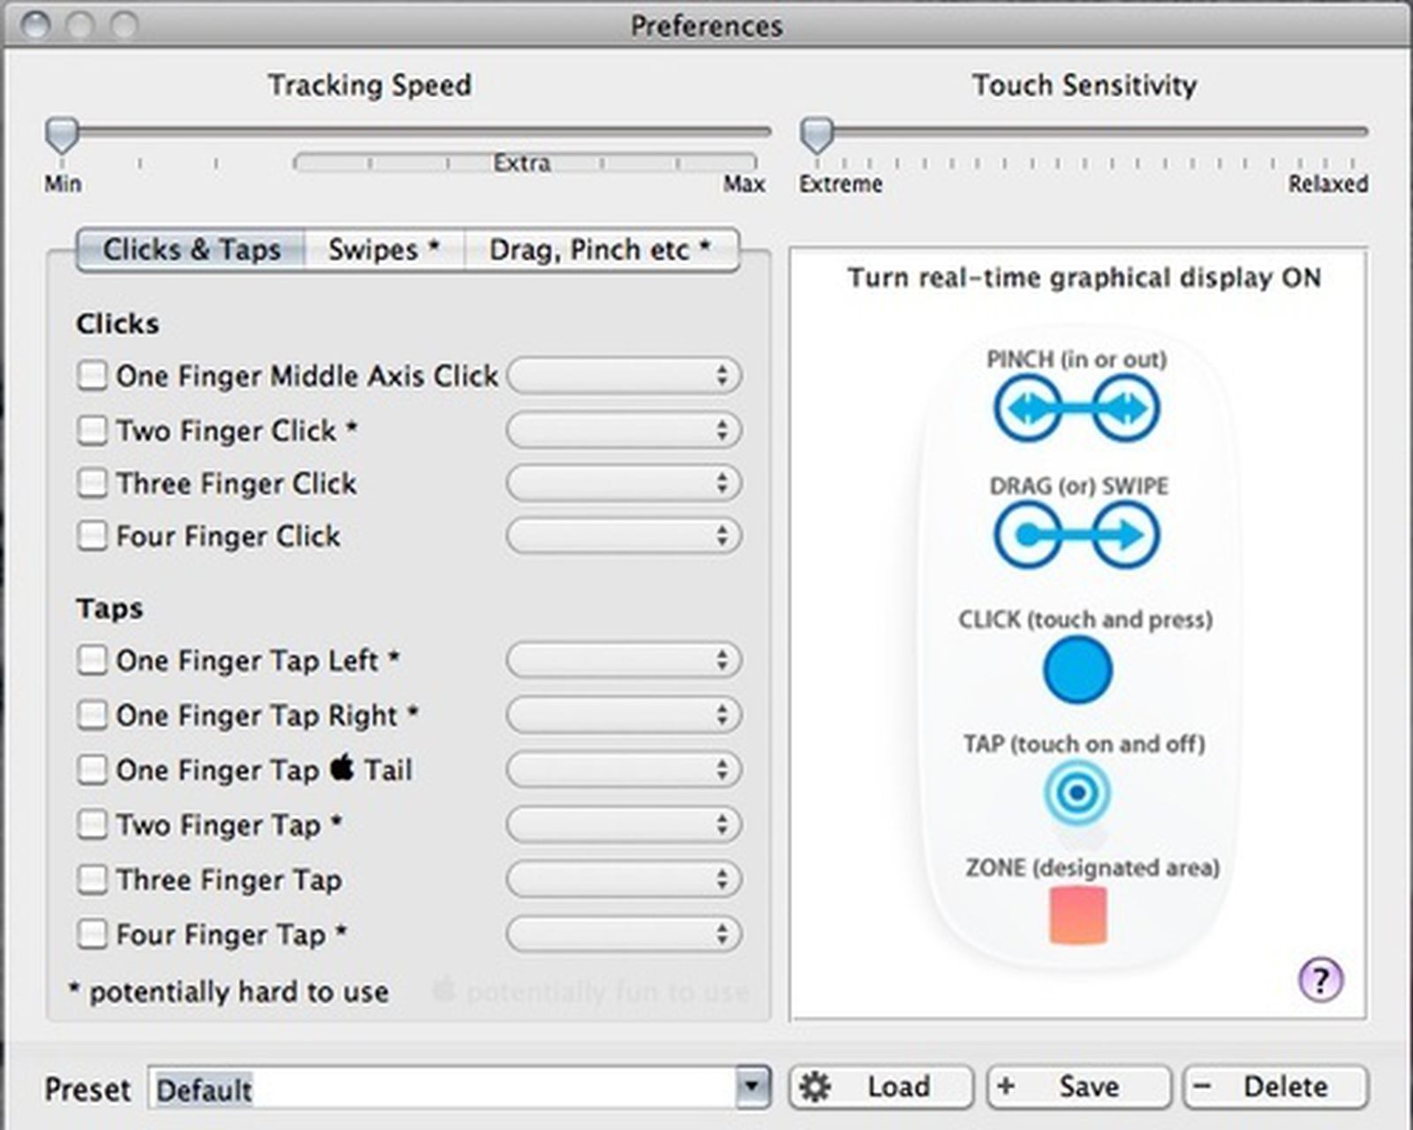Enable the One Finger Middle Axis Click option
Screen dimensions: 1413x1130
(93, 375)
